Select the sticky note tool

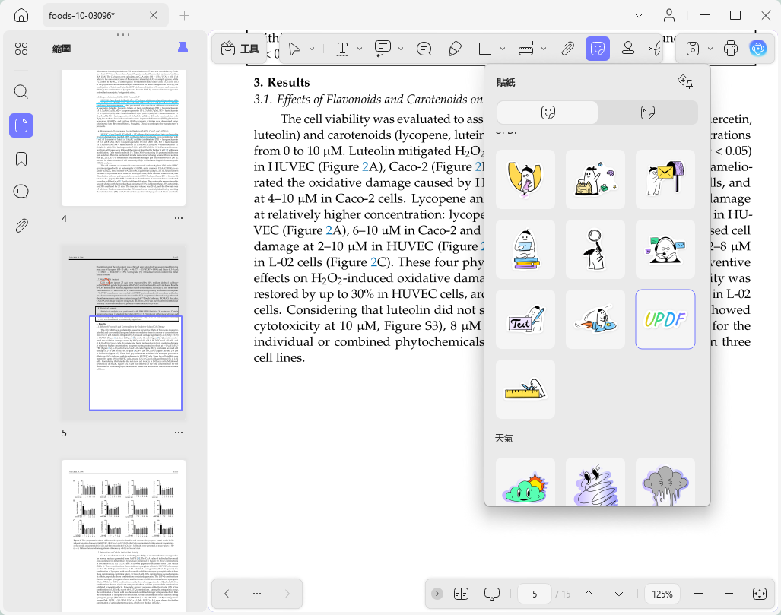[424, 49]
